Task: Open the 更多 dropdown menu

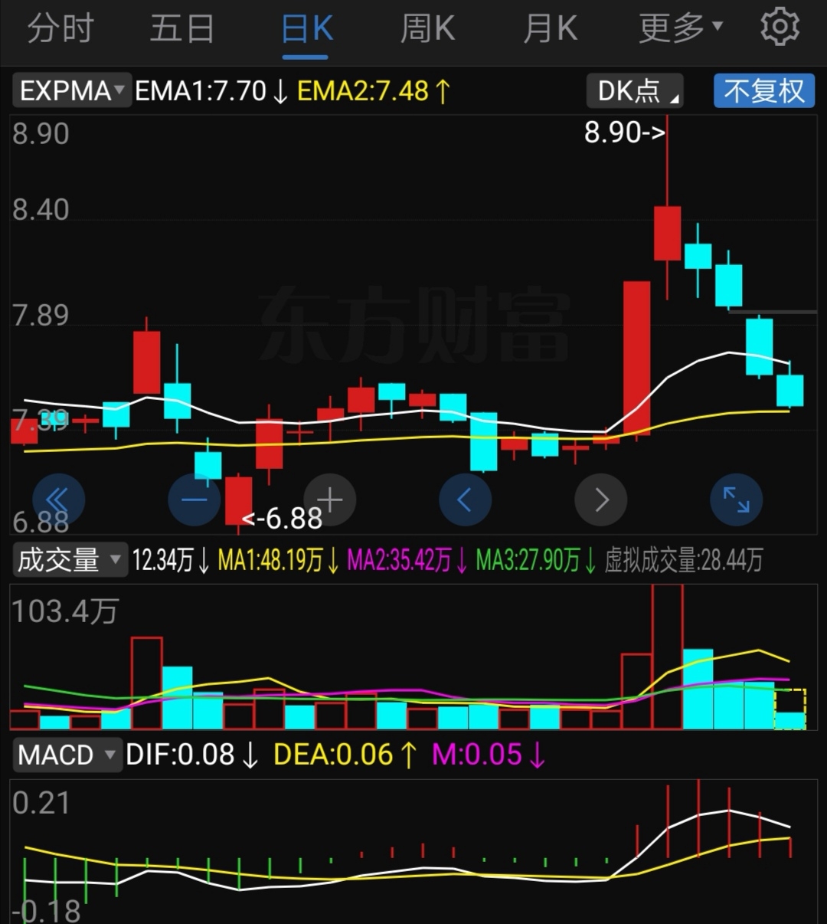Action: pyautogui.click(x=681, y=29)
